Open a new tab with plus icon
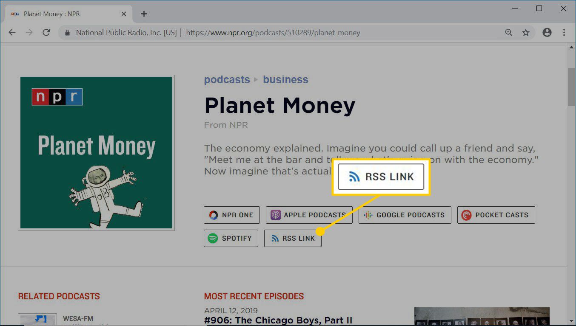Screen dimensions: 576x326 pos(144,14)
